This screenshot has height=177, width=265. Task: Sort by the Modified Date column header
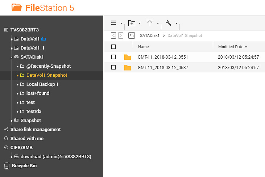point(231,47)
